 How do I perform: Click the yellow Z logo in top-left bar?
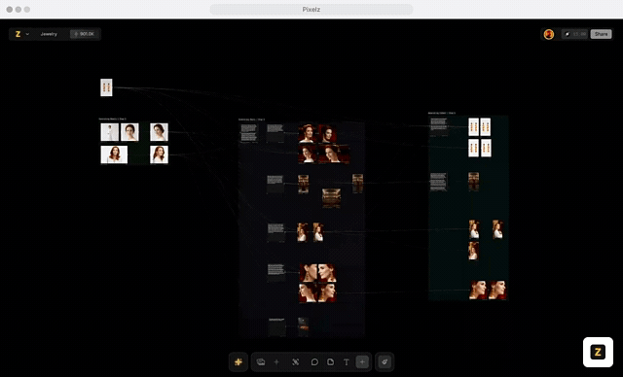pos(18,34)
